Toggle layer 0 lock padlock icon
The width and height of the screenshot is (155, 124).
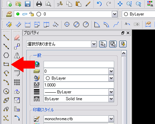coord(31,14)
